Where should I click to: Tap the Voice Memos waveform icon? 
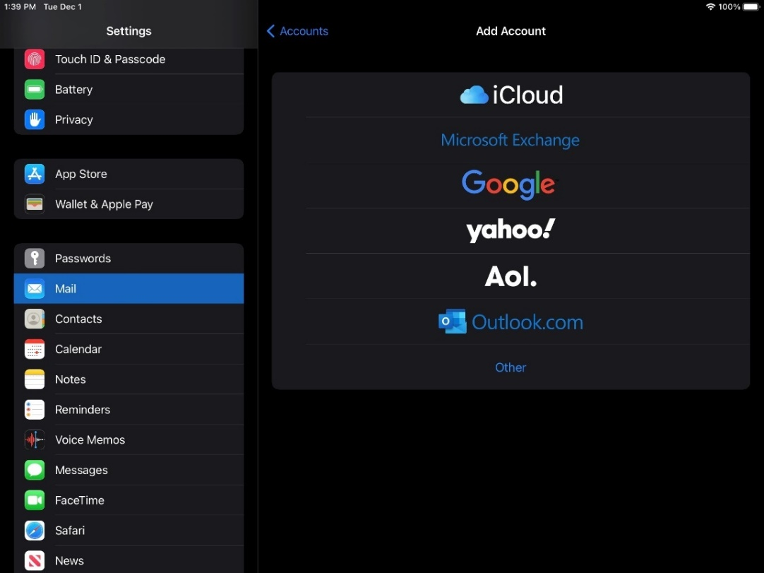(35, 440)
